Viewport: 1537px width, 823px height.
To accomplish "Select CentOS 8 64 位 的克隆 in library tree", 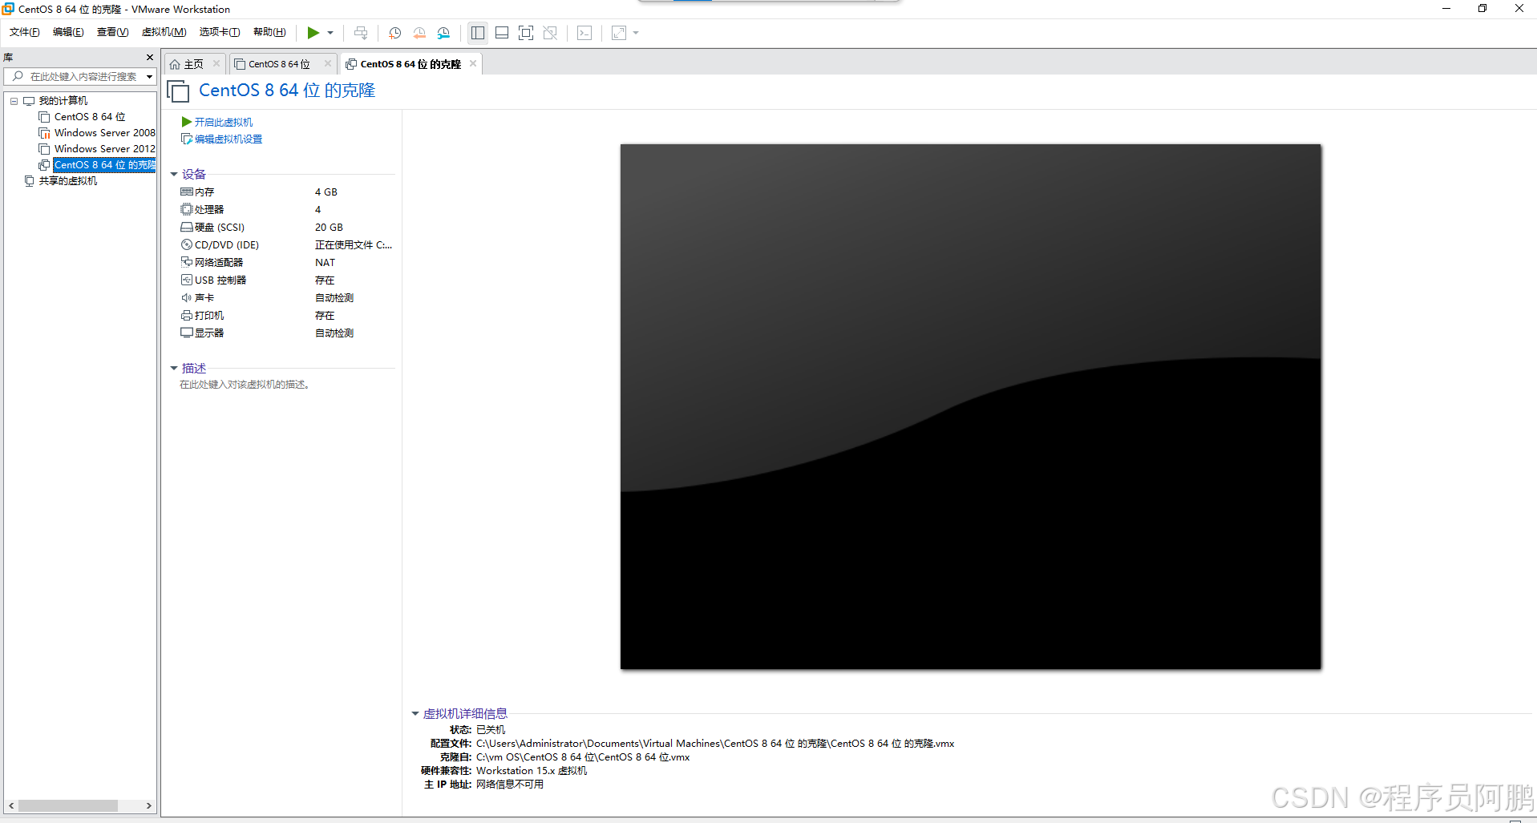I will coord(105,165).
